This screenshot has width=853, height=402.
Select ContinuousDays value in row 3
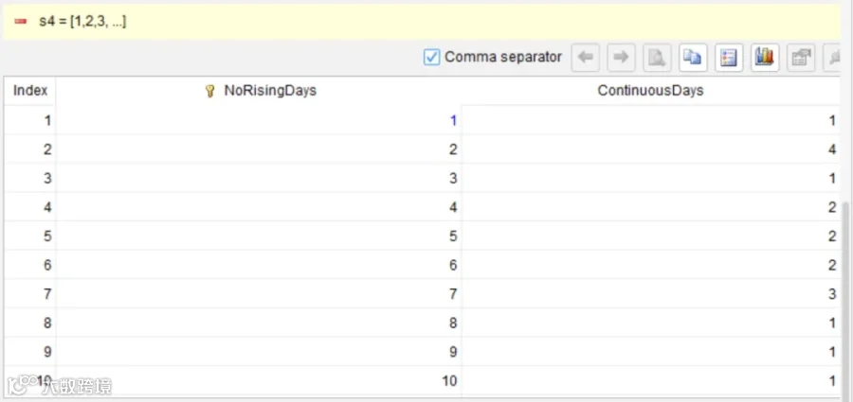tap(650, 178)
